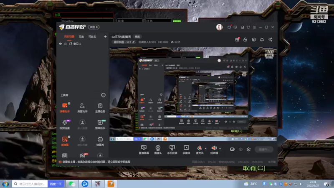Open stream settings gear beside 连接中 button
The image size is (334, 188).
[248, 150]
